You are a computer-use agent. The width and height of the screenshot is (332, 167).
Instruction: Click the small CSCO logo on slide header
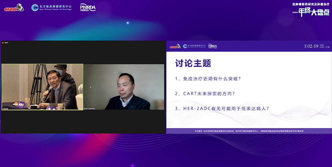pyautogui.click(x=175, y=46)
